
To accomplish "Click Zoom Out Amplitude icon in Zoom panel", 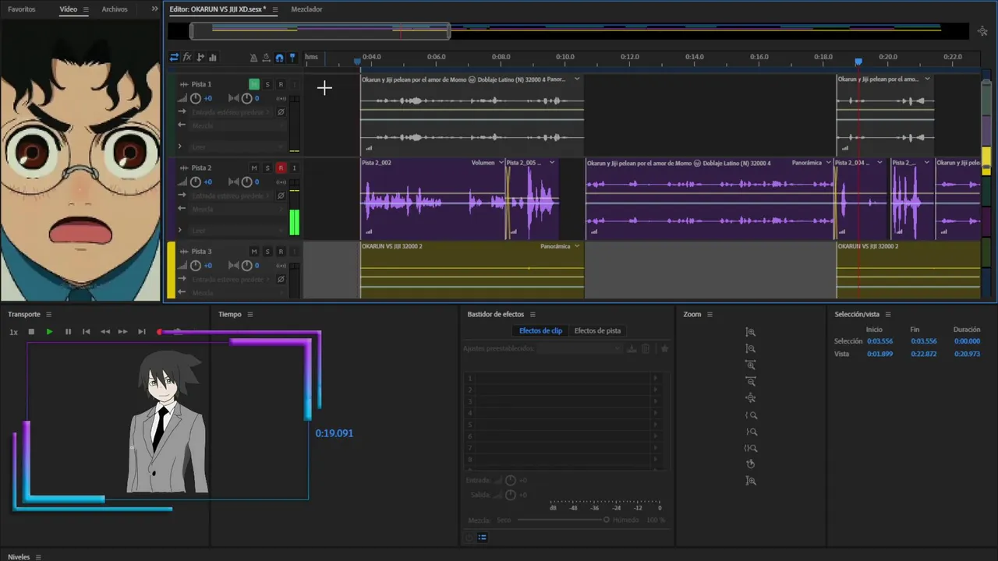I will point(751,348).
